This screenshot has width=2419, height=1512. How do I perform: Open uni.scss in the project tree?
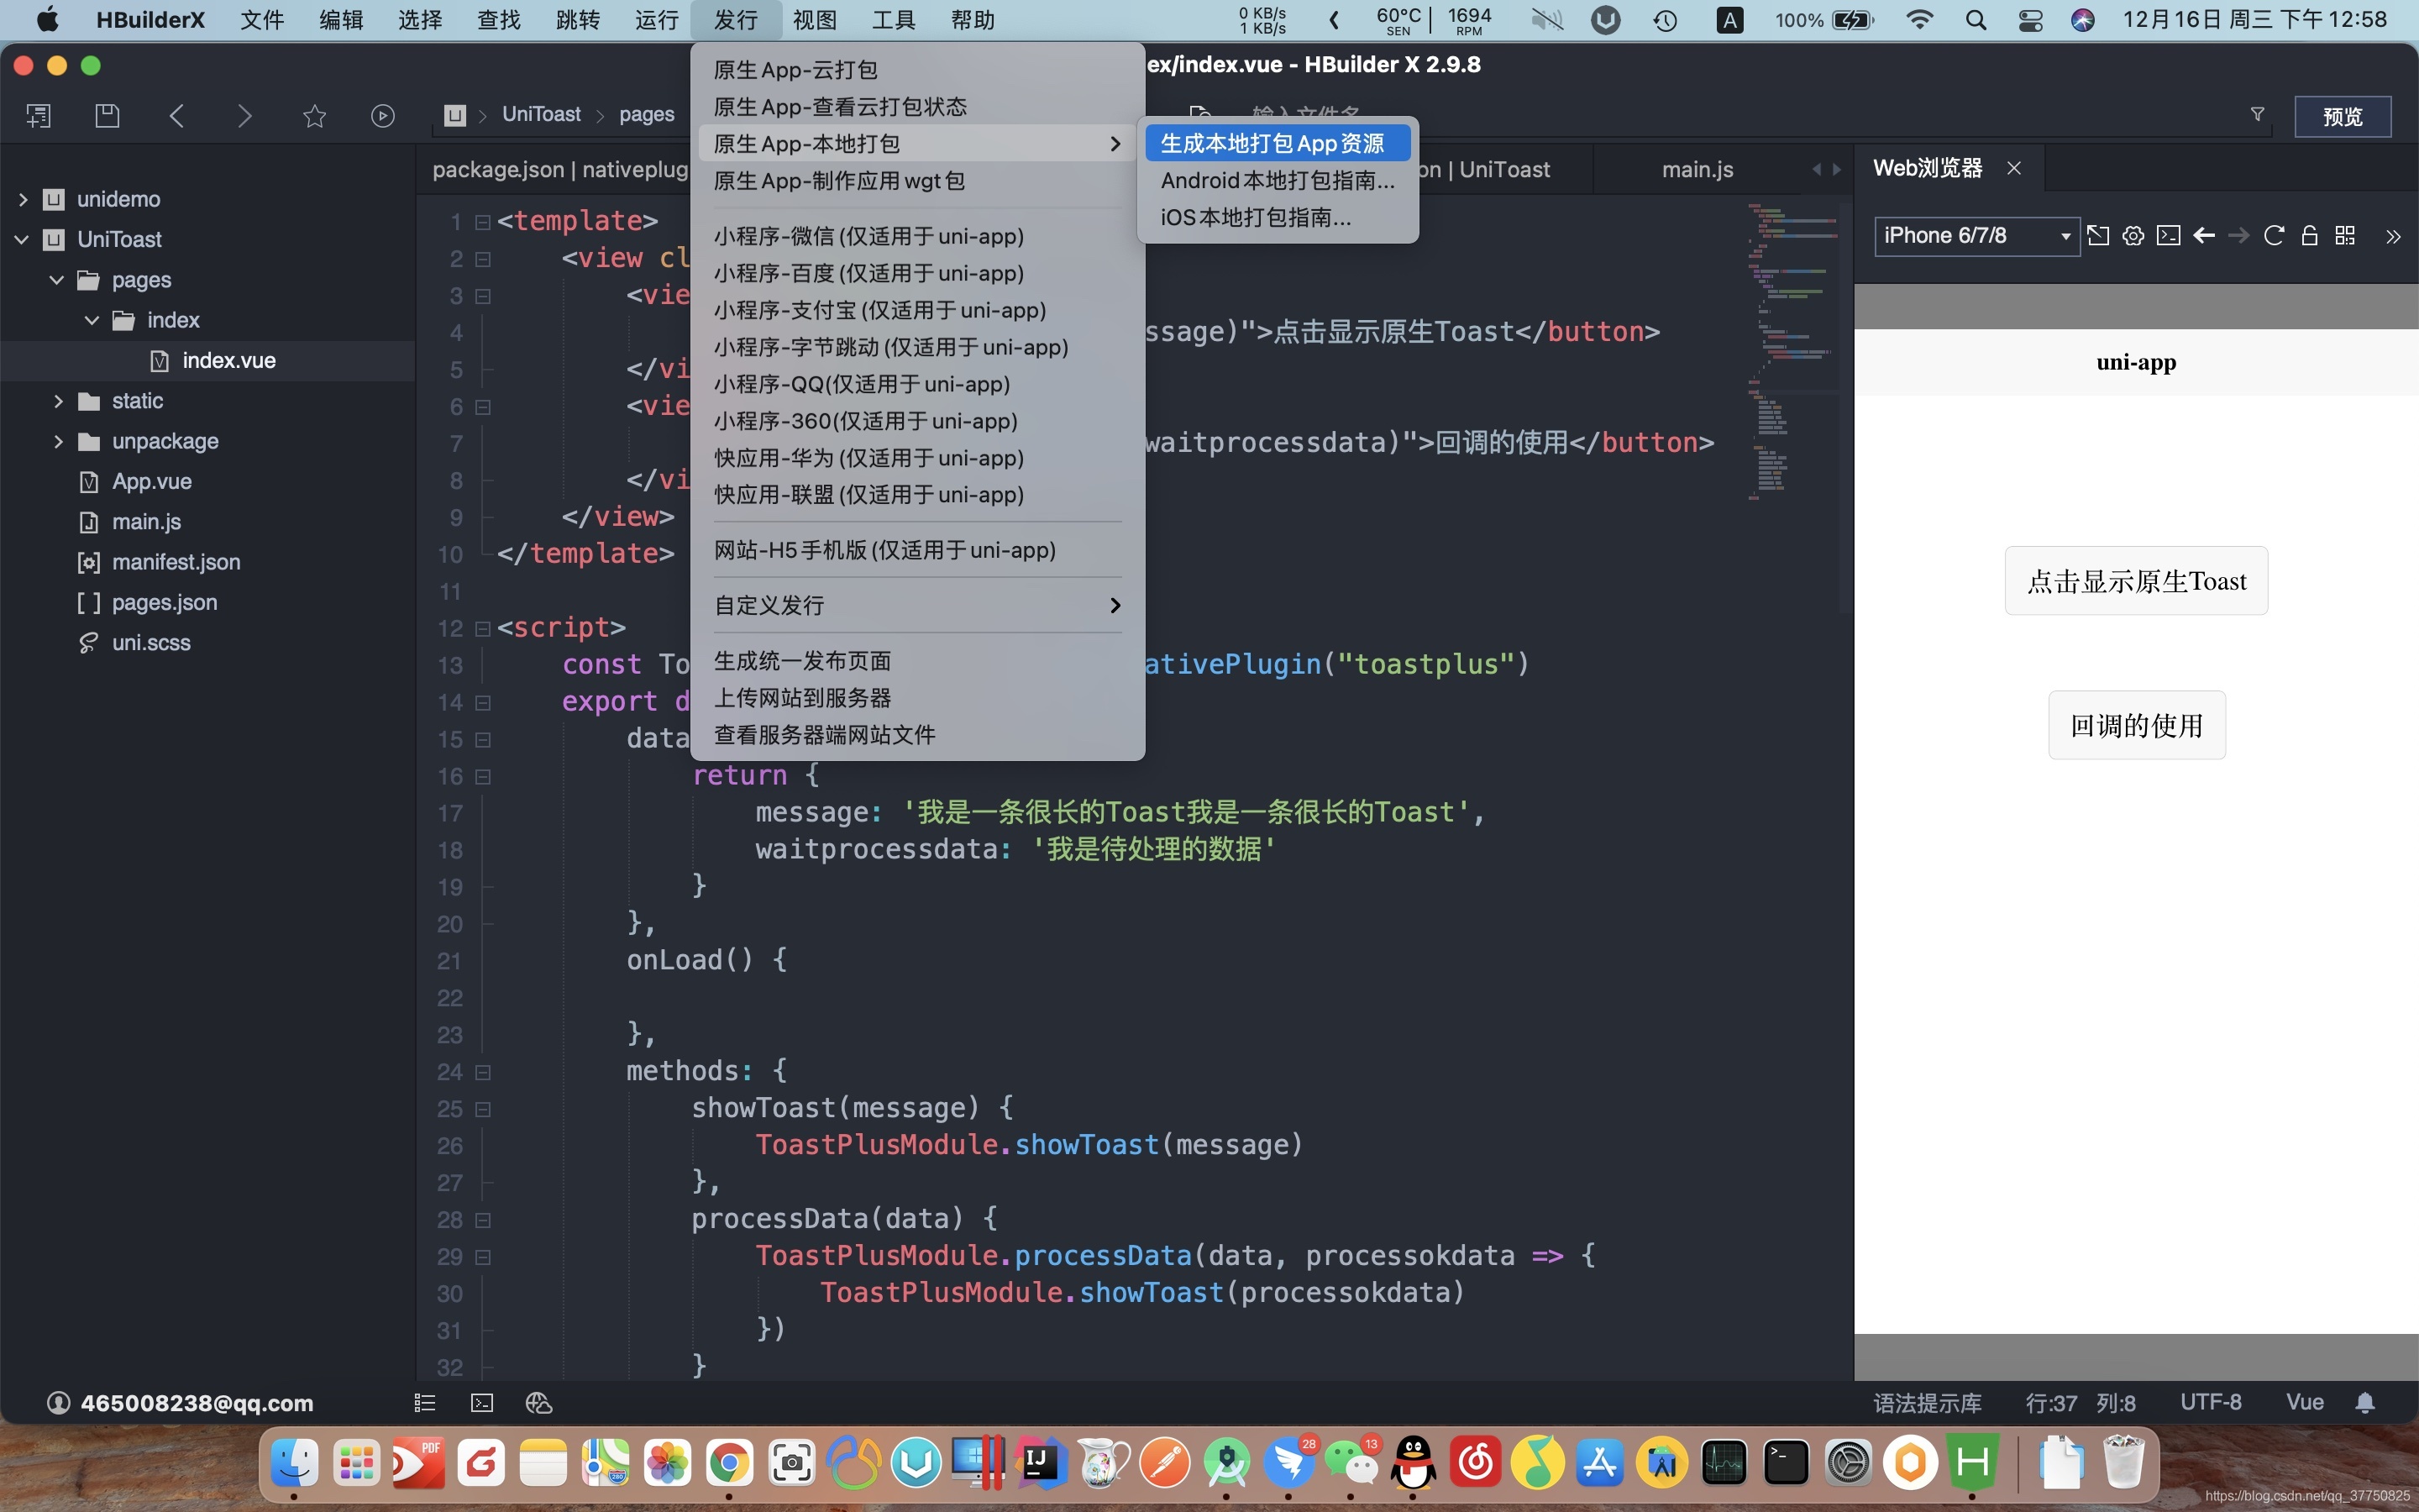coord(151,643)
